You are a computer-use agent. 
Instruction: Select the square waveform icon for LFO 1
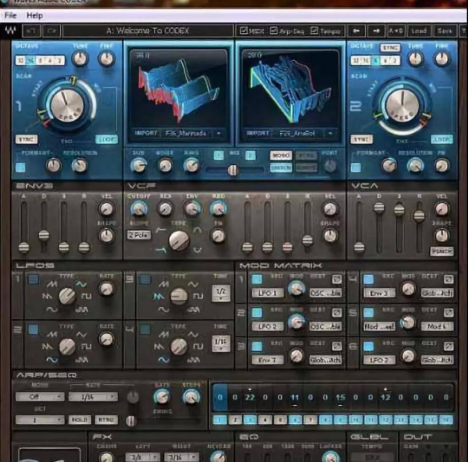click(87, 296)
